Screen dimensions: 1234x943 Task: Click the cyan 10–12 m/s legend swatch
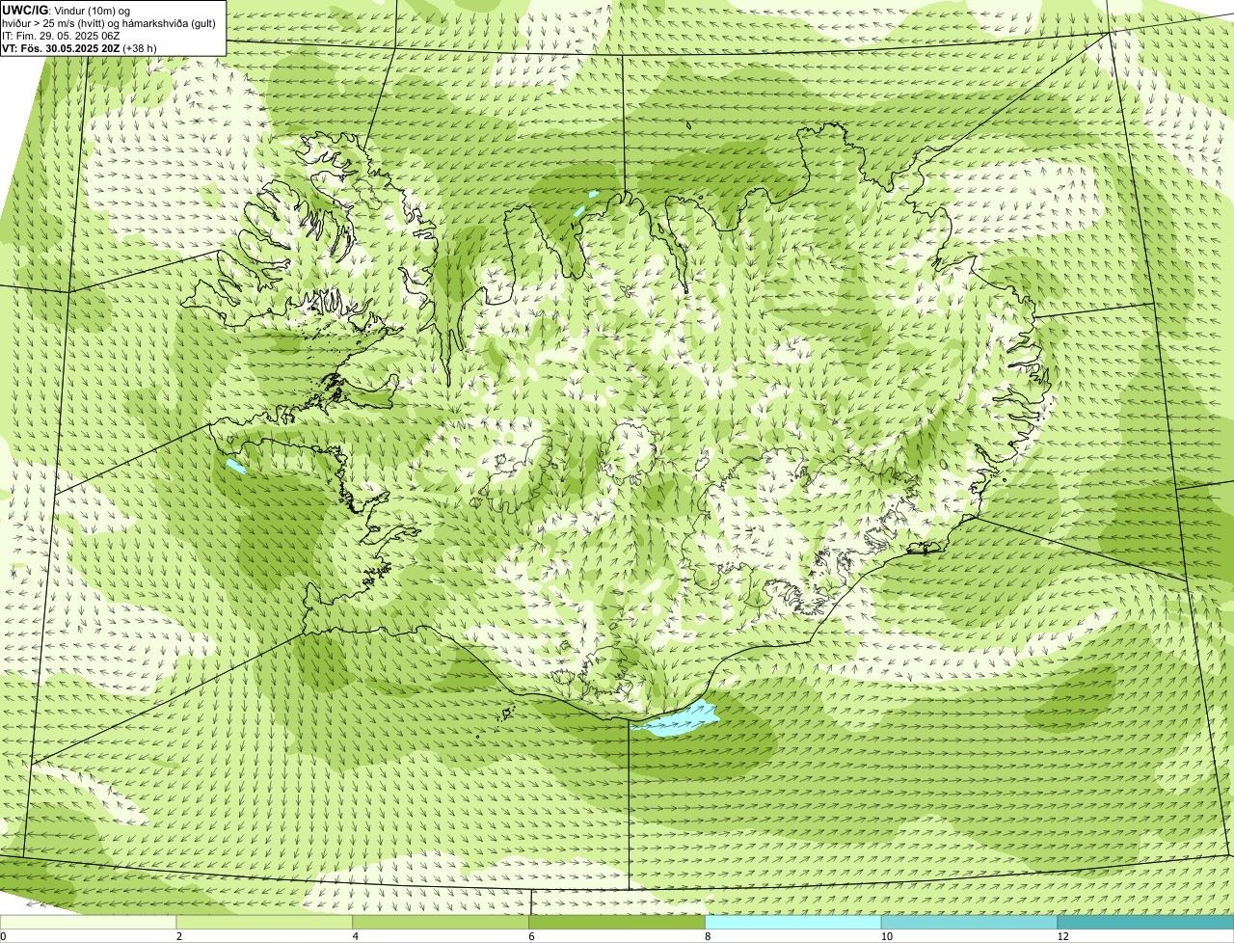click(x=969, y=923)
